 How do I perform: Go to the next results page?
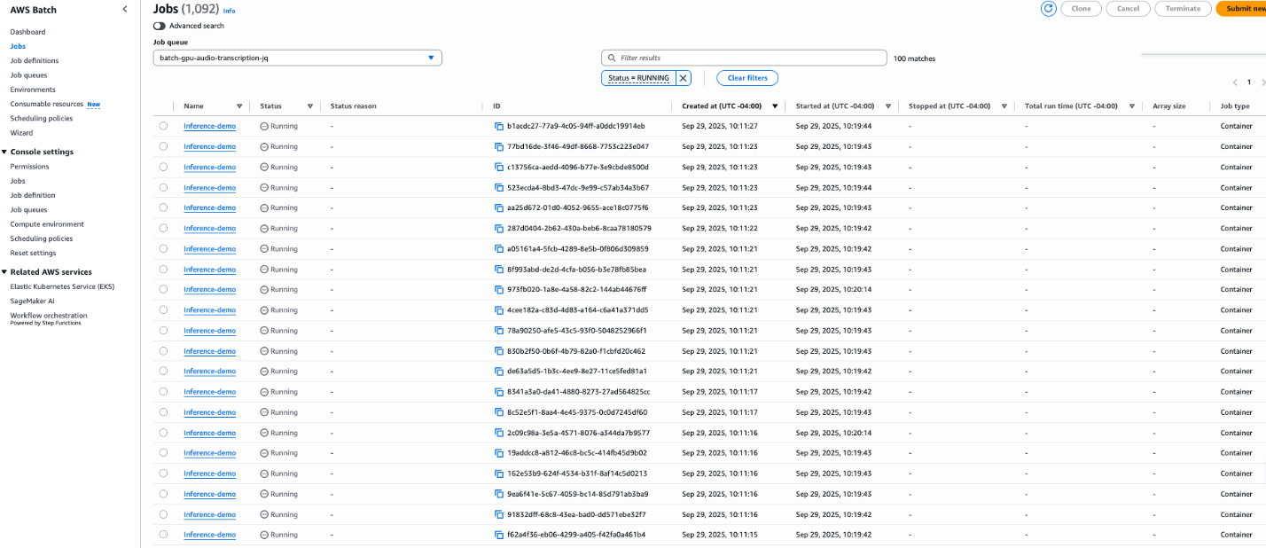click(1262, 82)
